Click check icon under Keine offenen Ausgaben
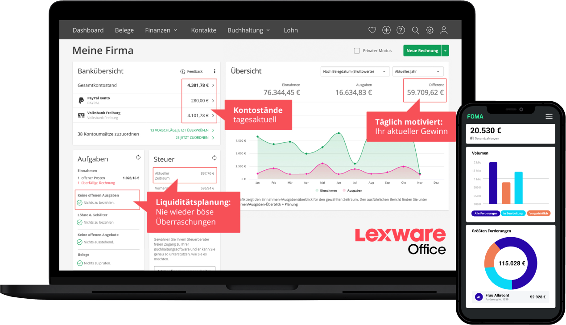The height and width of the screenshot is (325, 566). [x=79, y=202]
